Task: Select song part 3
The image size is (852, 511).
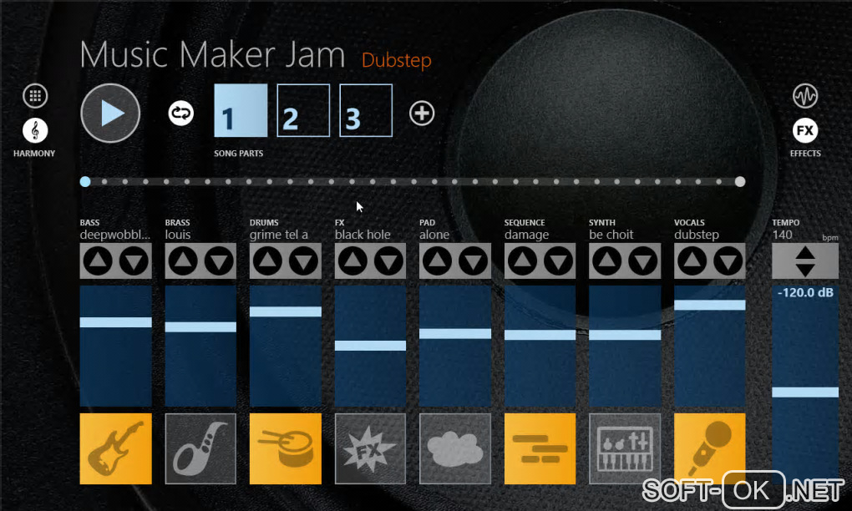Action: [x=366, y=110]
